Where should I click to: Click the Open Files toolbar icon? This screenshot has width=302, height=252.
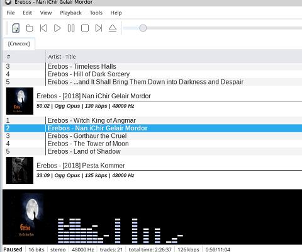click(16, 28)
